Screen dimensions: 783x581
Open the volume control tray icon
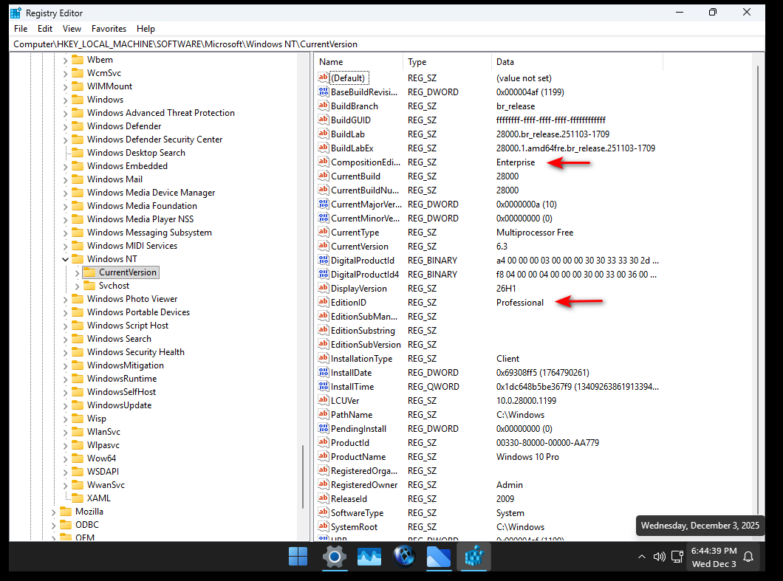[x=659, y=557]
